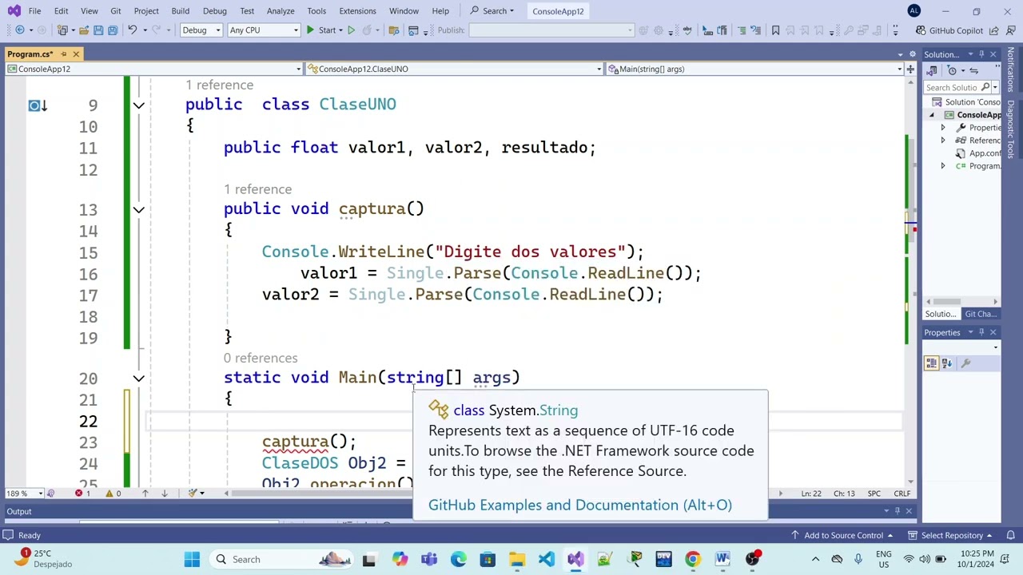Open the Any CPU platform dropdown
1023x575 pixels.
[x=263, y=30]
